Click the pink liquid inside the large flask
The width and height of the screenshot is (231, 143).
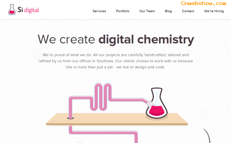click(157, 111)
